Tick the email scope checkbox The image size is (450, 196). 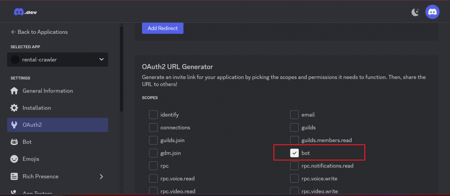click(x=294, y=115)
